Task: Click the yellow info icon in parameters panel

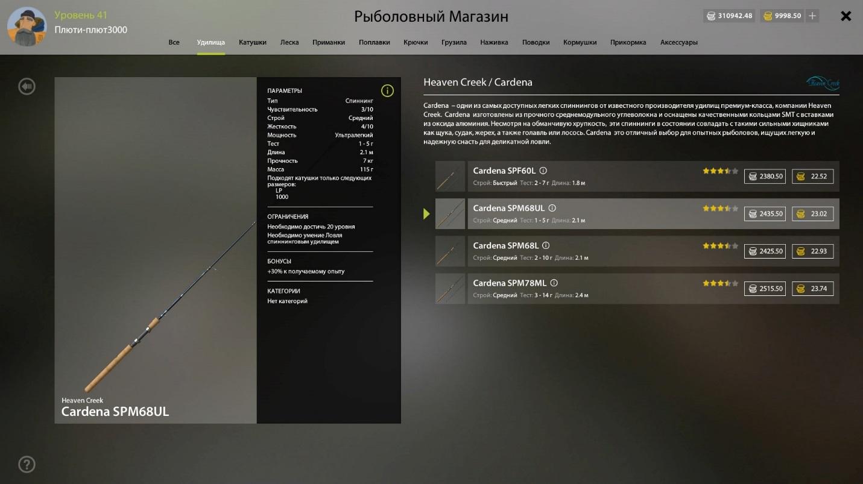Action: pyautogui.click(x=387, y=91)
